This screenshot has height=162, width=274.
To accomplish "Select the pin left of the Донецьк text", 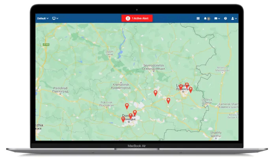I will [123, 119].
